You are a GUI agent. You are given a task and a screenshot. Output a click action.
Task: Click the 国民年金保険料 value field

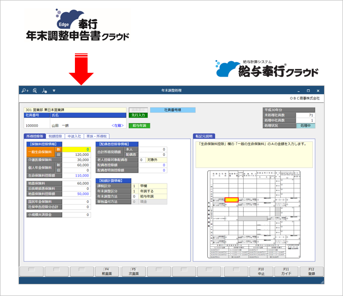(76, 202)
